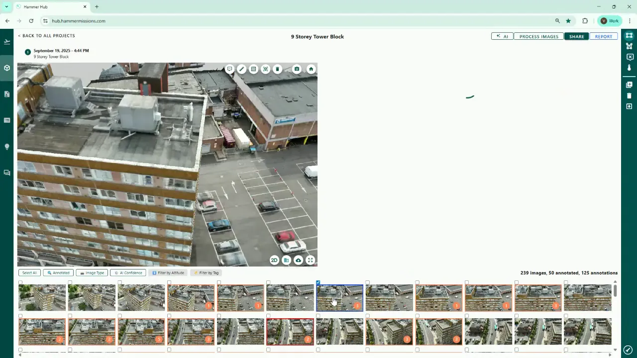This screenshot has height=358, width=637.
Task: Click the SHARE button
Action: (576, 36)
